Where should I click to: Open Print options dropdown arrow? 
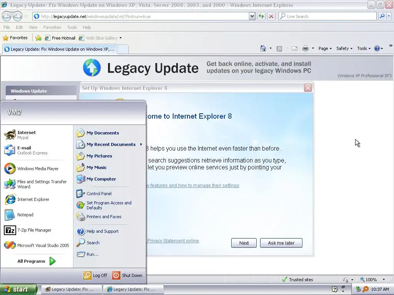click(313, 48)
